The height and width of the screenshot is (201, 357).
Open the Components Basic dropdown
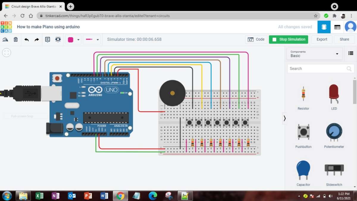click(x=314, y=54)
